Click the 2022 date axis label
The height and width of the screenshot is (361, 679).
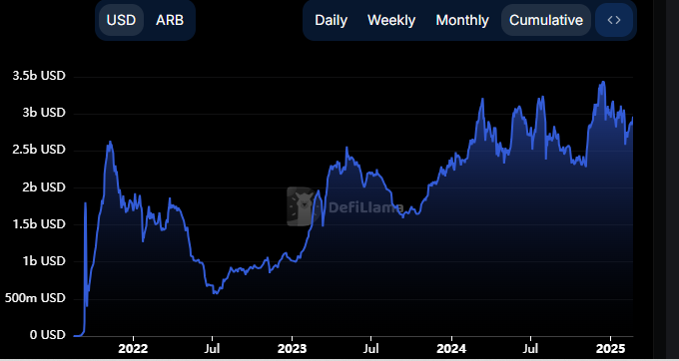coord(134,349)
